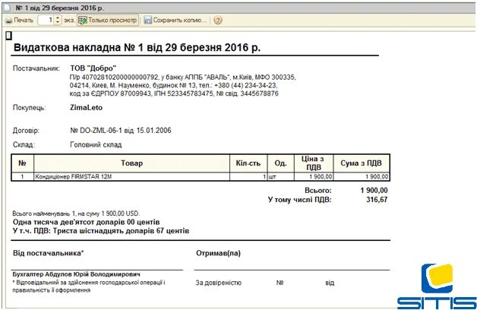Increase copies with the stepper up arrow
Image resolution: width=477 pixels, height=310 pixels.
(58, 18)
